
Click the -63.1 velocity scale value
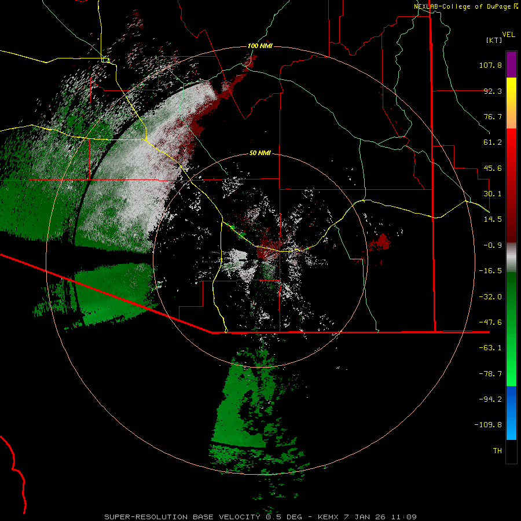490,348
